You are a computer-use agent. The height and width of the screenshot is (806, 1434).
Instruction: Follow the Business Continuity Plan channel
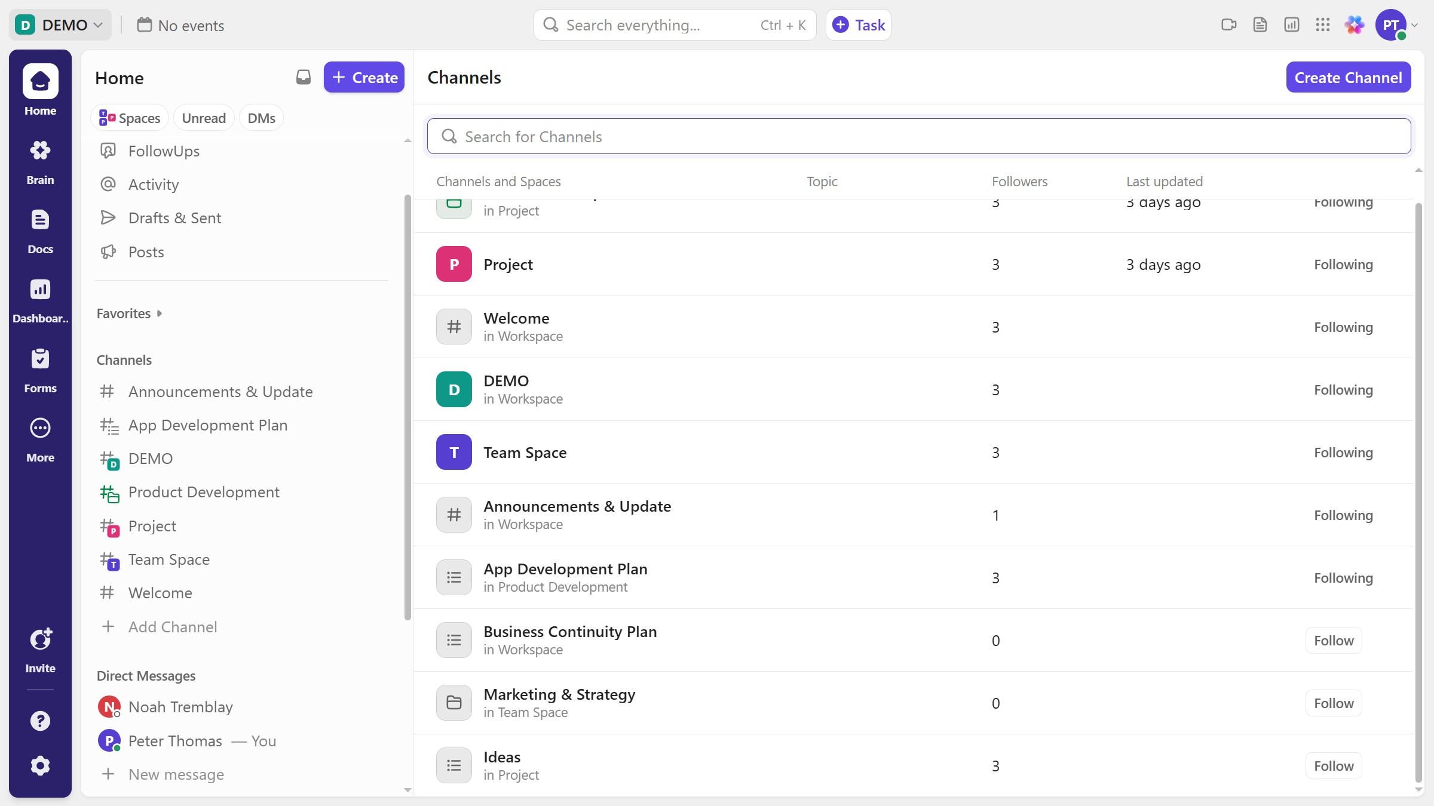tap(1333, 641)
